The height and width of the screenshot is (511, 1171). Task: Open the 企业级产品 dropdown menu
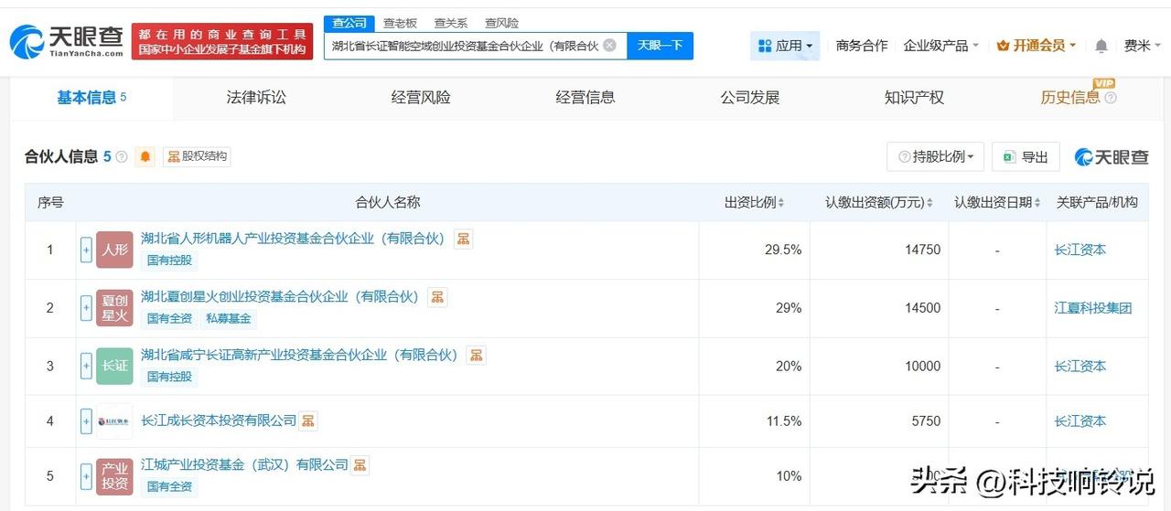coord(940,45)
